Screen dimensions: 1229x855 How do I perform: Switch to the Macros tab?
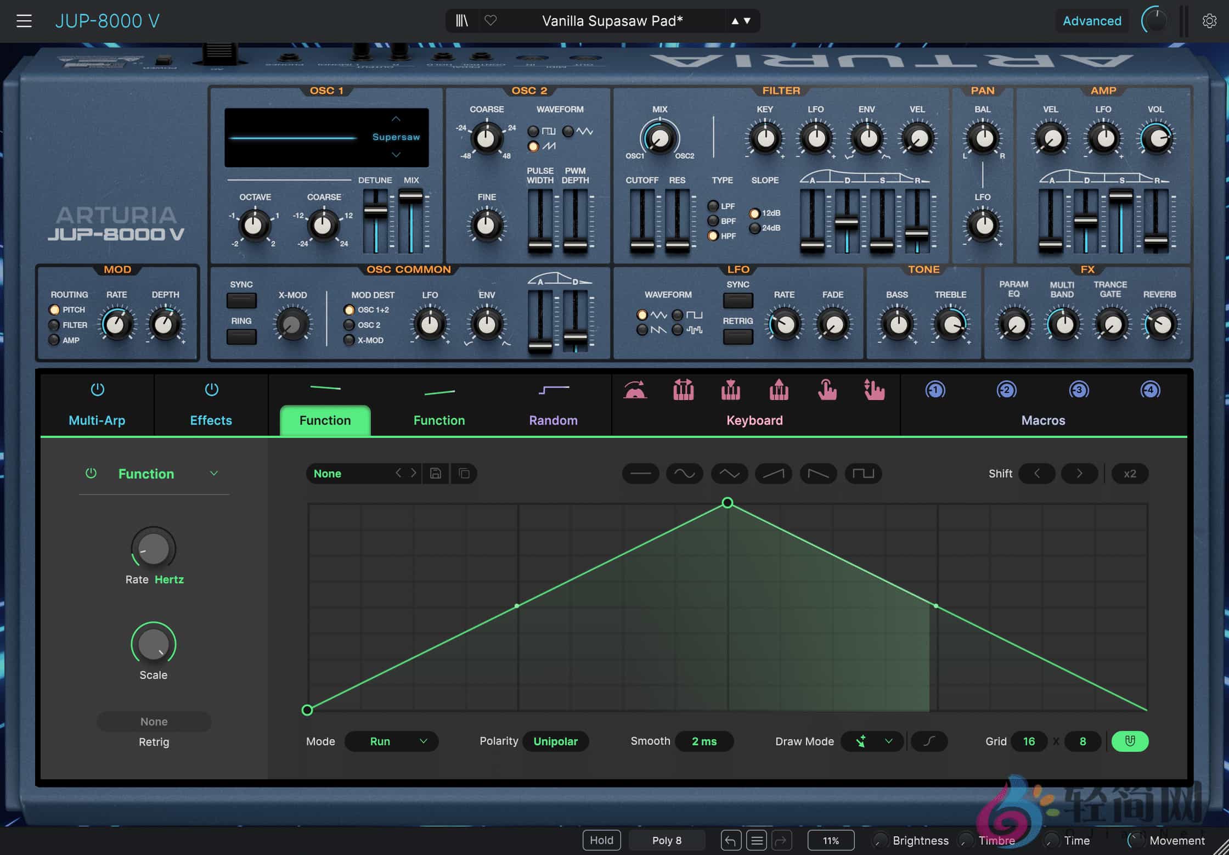click(x=1042, y=420)
